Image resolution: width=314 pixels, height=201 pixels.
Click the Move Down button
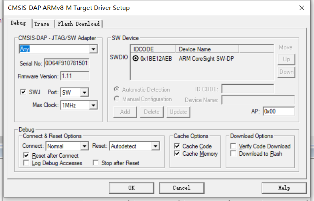pyautogui.click(x=286, y=72)
